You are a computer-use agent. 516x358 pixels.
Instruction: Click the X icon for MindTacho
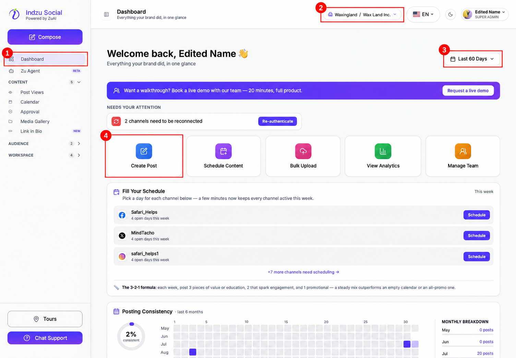(122, 236)
